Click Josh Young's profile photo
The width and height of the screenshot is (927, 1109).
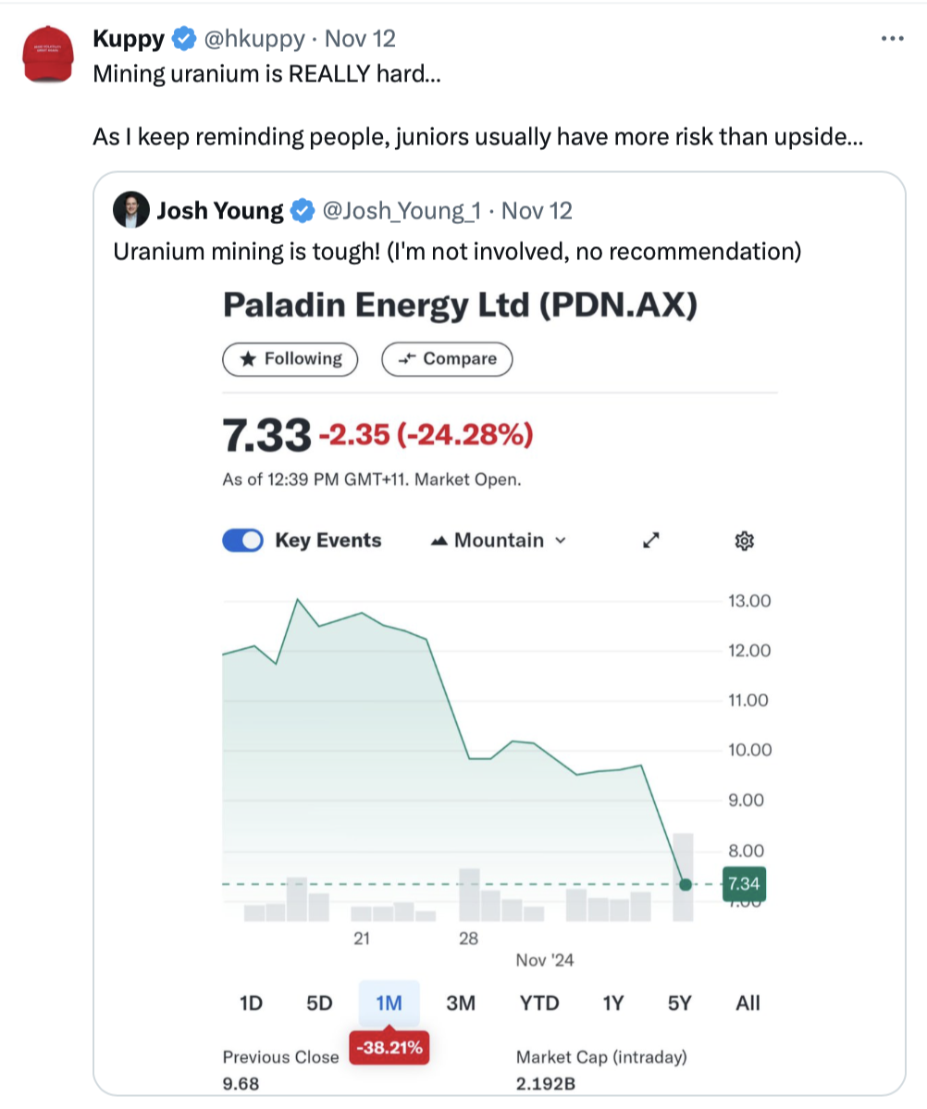pos(130,210)
